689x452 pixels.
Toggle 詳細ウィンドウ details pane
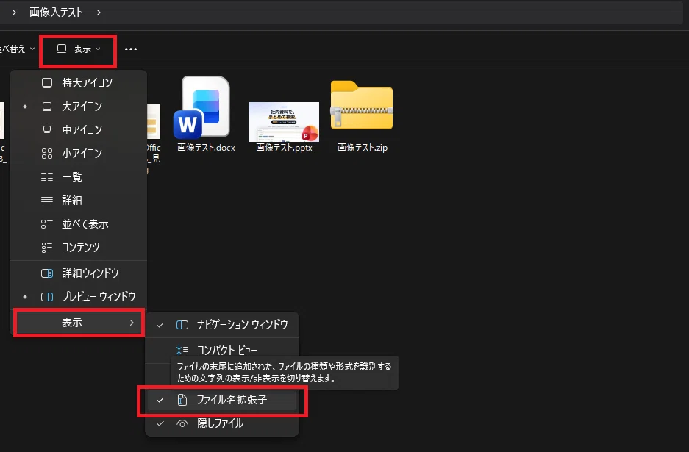78,273
